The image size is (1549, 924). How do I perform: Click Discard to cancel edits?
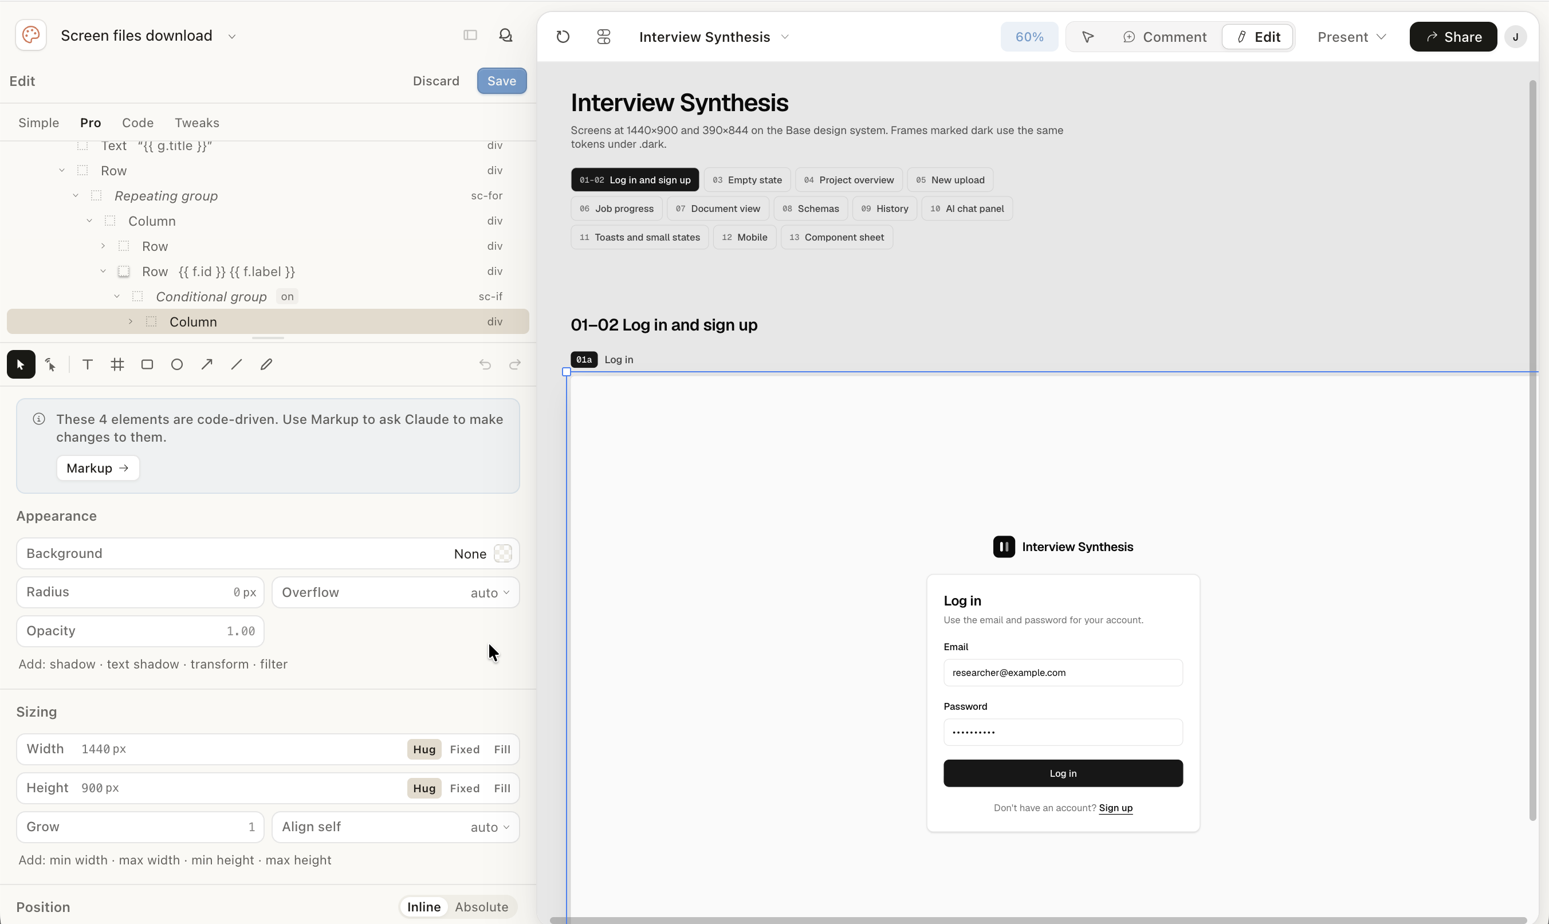tap(436, 81)
